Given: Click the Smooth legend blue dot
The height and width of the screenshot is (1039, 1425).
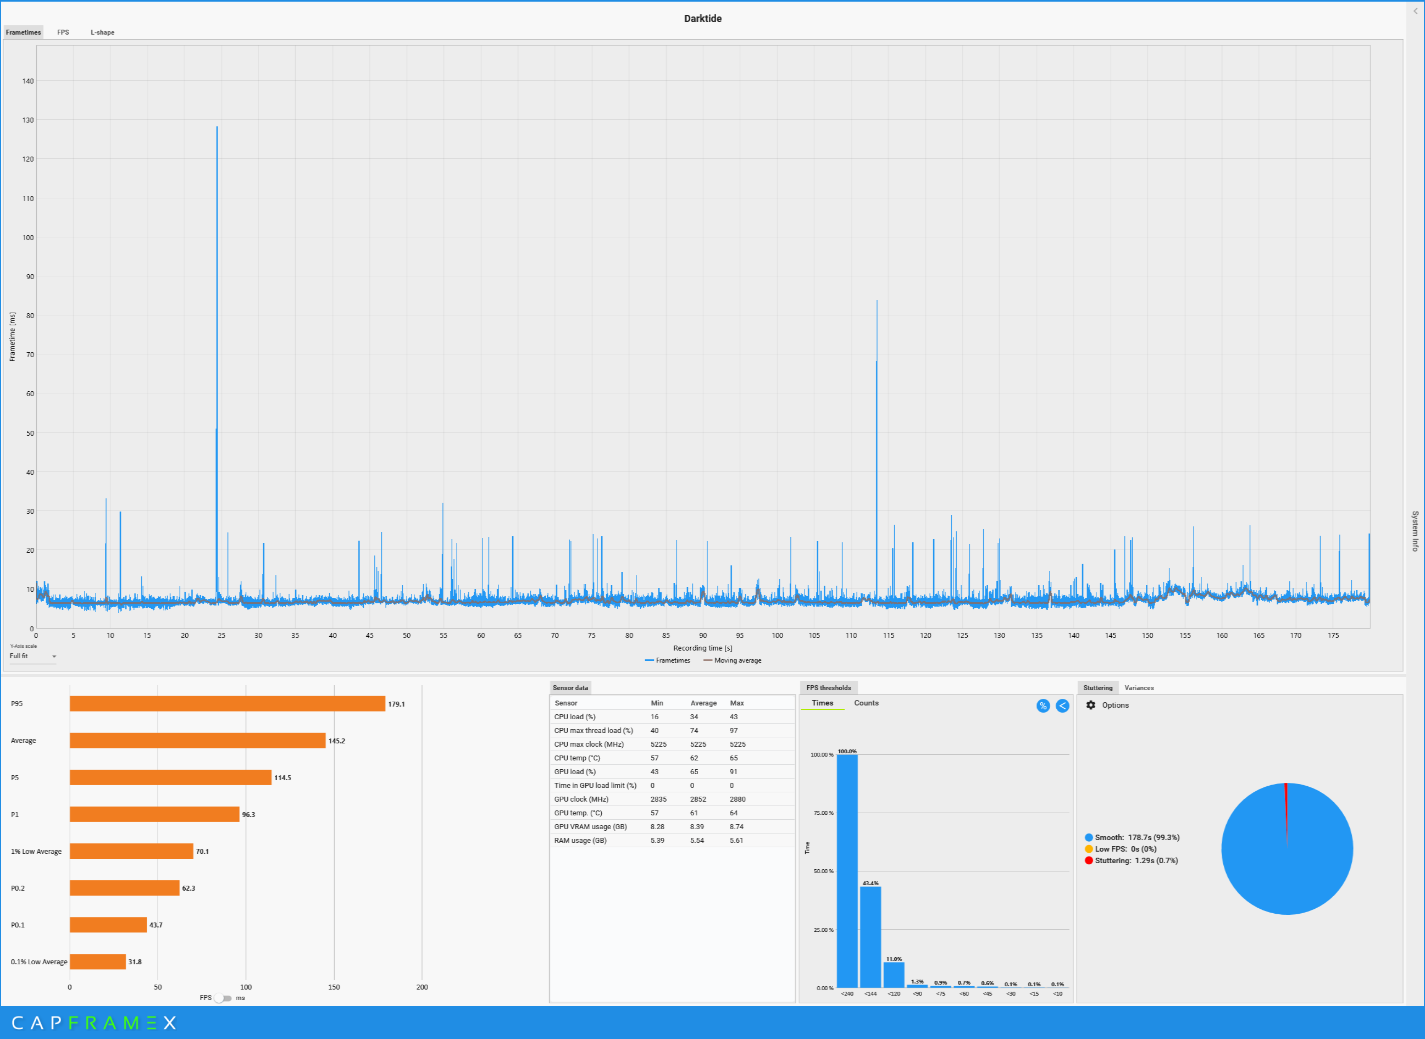Looking at the screenshot, I should pos(1089,838).
